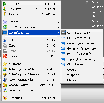This screenshot has width=104, height=103.
Task: Select Canada (Amazon.ca) in submenu
Action: (81, 43)
